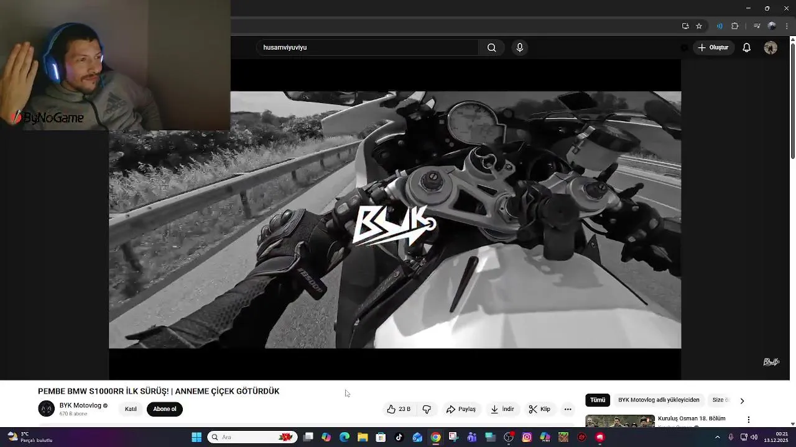Screen dimensions: 796x447
Task: Open the Chrome taskbar icon
Action: 435,437
